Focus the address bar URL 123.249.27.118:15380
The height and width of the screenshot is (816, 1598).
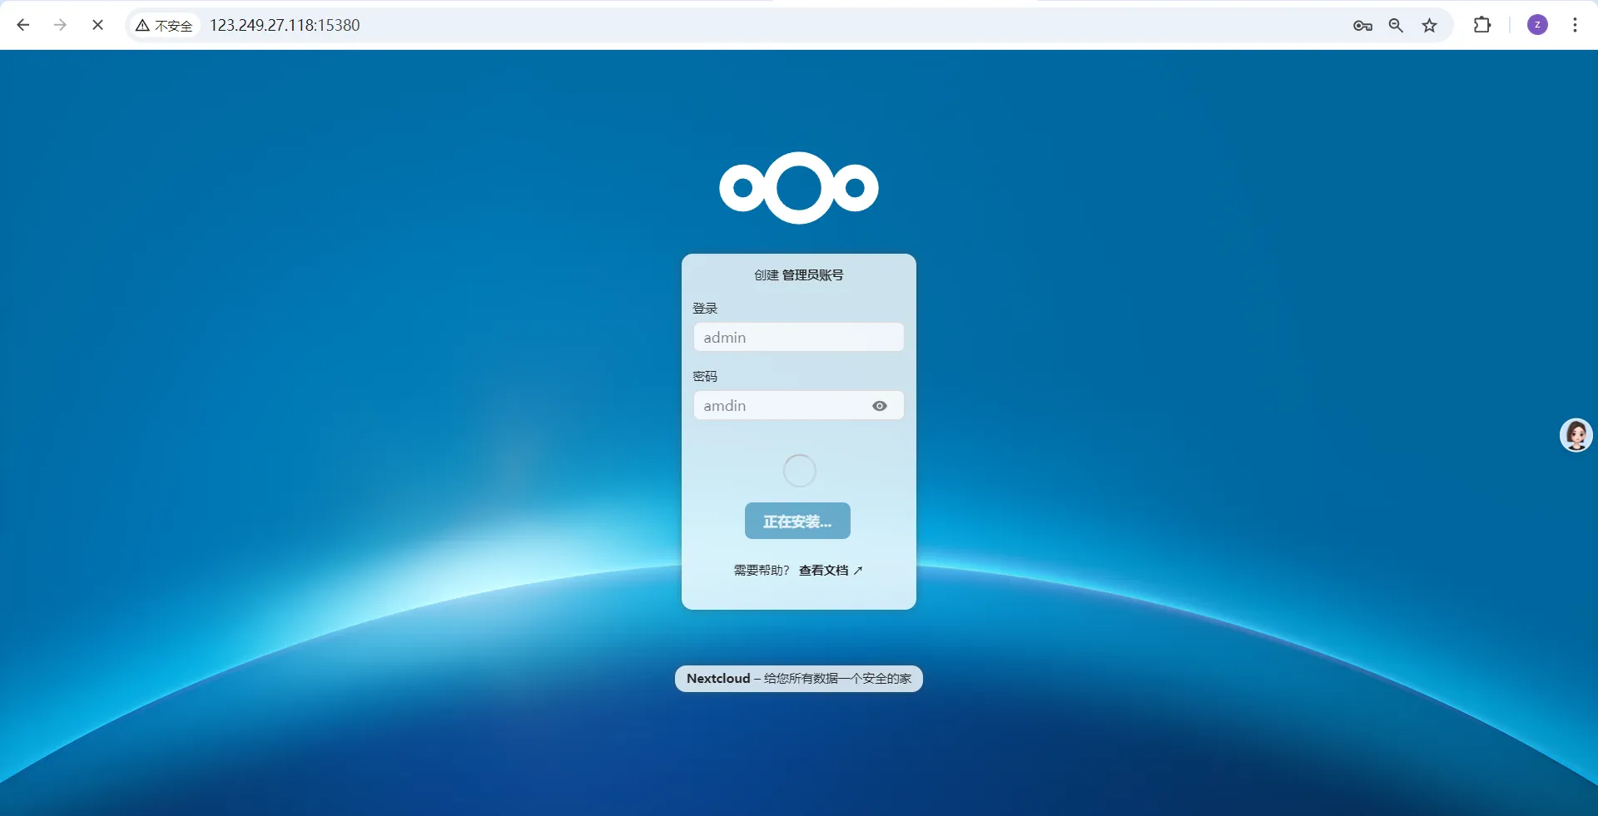tap(285, 26)
